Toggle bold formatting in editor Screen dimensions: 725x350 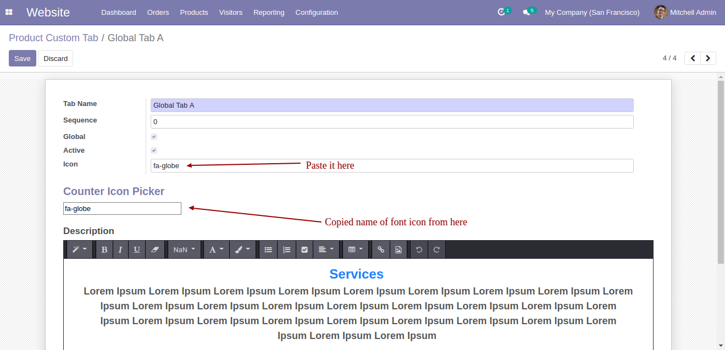pyautogui.click(x=104, y=249)
